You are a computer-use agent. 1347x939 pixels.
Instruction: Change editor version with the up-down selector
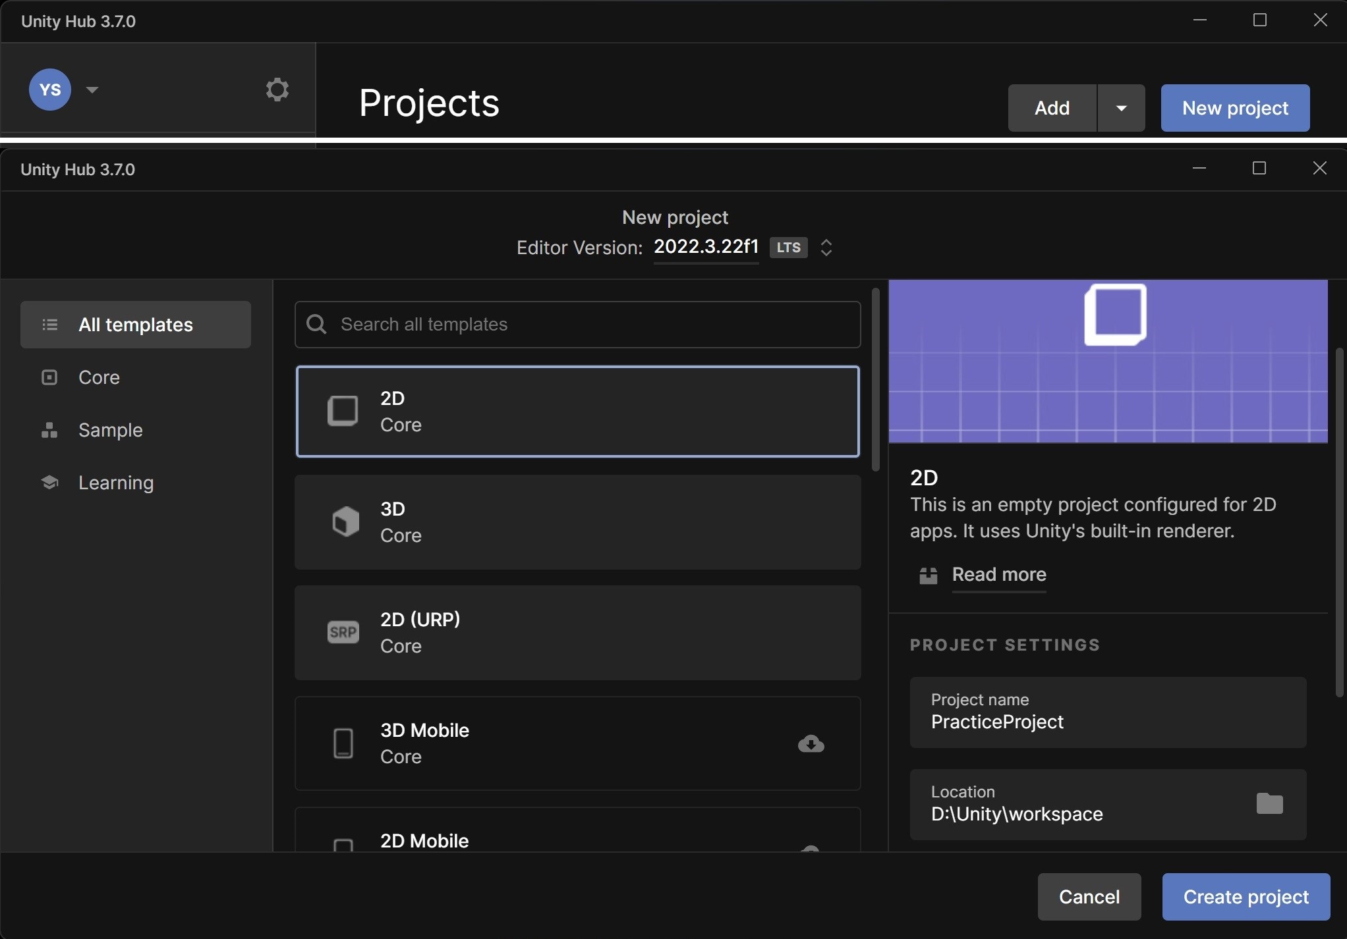tap(826, 248)
